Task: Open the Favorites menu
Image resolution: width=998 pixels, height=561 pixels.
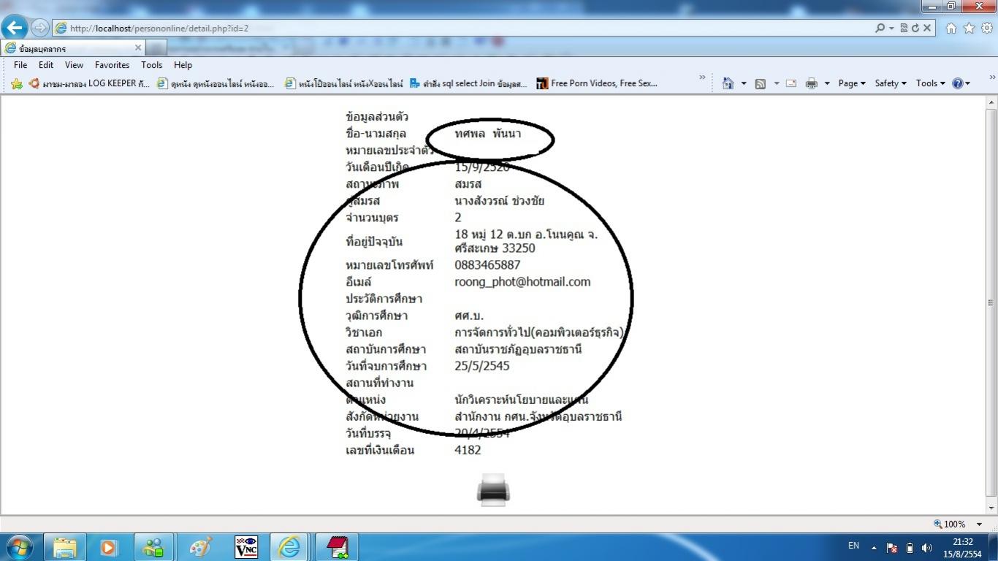Action: pos(112,65)
